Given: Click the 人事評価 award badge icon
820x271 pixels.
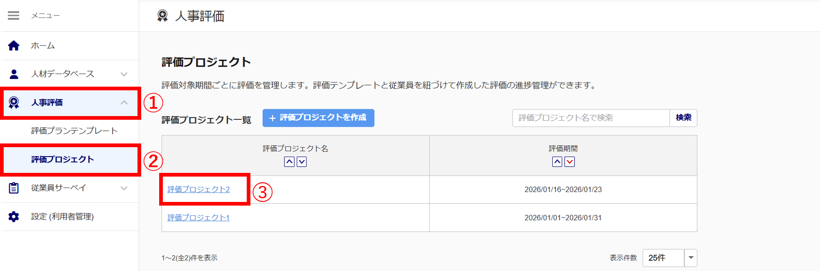Looking at the screenshot, I should (14, 103).
